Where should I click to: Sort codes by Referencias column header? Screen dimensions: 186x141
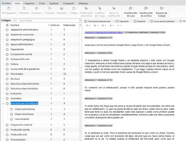69,25
